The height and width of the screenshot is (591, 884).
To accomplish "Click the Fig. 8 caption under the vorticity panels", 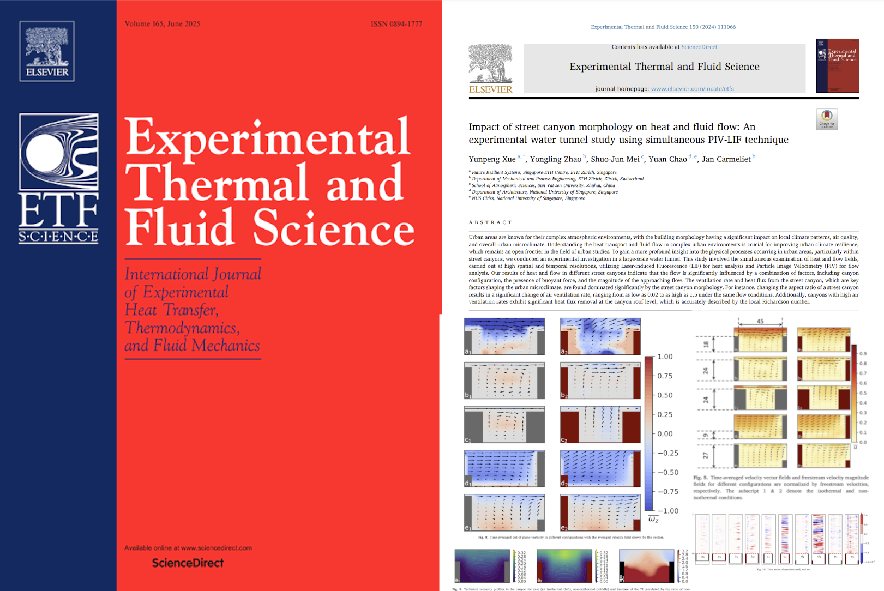I will click(x=571, y=538).
